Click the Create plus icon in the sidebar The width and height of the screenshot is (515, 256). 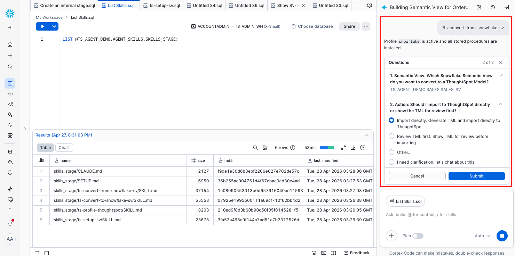tap(10, 56)
